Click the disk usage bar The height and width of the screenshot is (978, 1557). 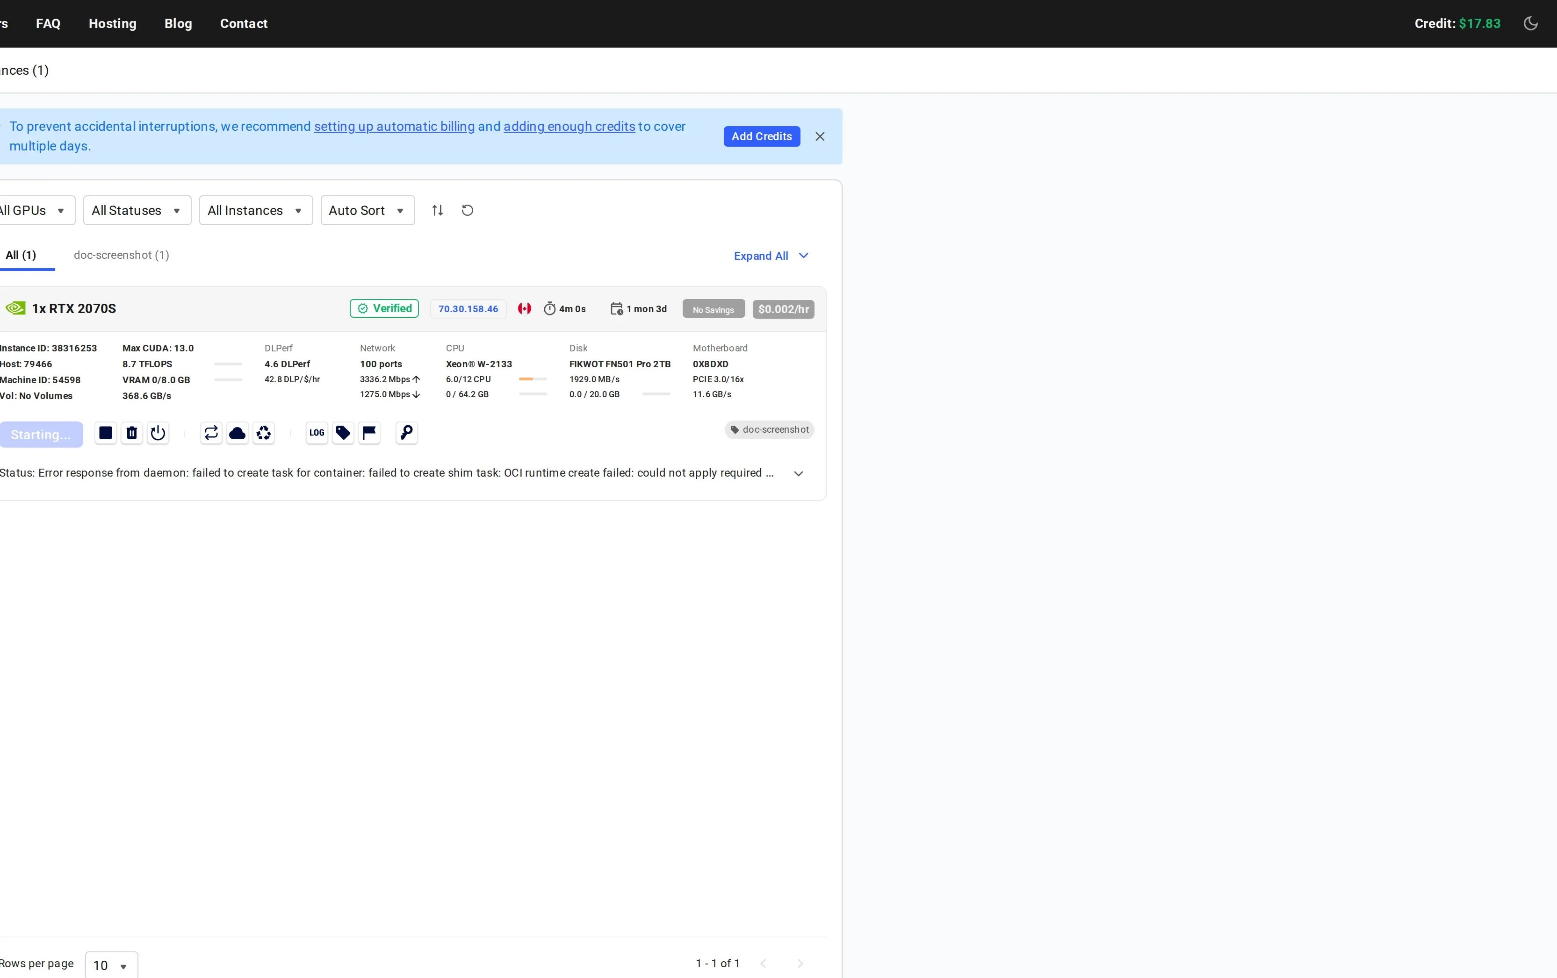click(656, 393)
